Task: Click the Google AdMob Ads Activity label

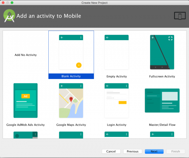Action: pyautogui.click(x=26, y=125)
